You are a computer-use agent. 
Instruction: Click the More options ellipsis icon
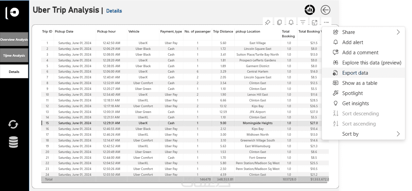pos(326,22)
